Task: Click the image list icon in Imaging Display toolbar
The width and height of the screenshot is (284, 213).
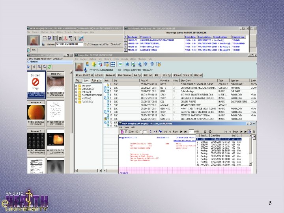Action: 45,38
